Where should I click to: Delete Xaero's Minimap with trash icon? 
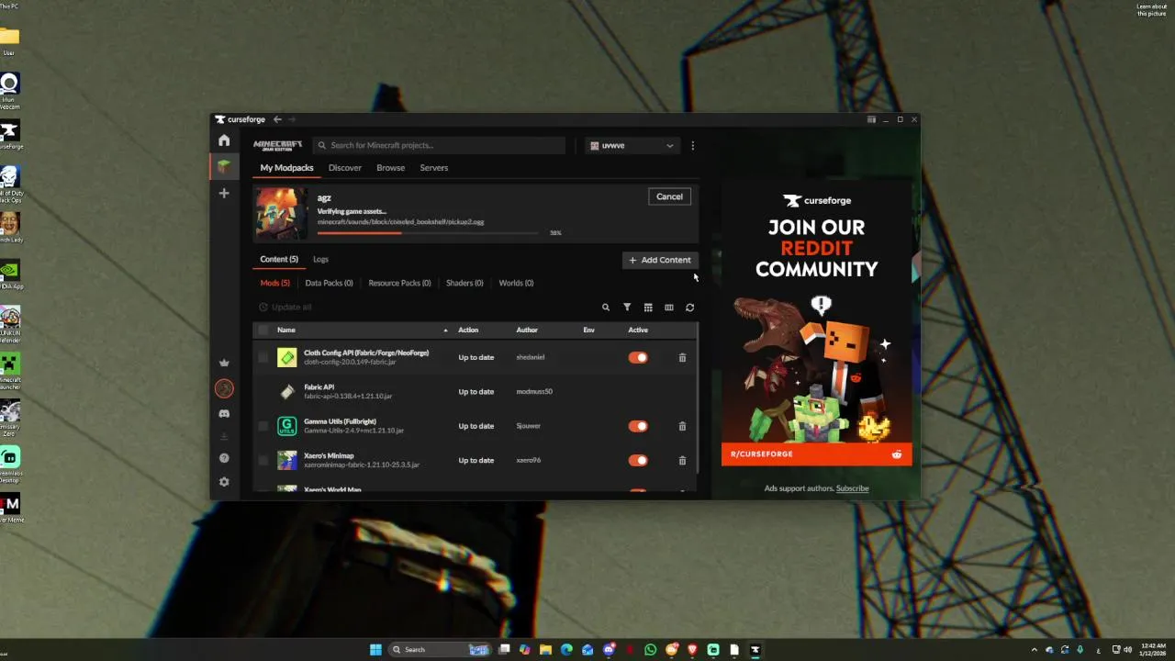[x=682, y=460]
